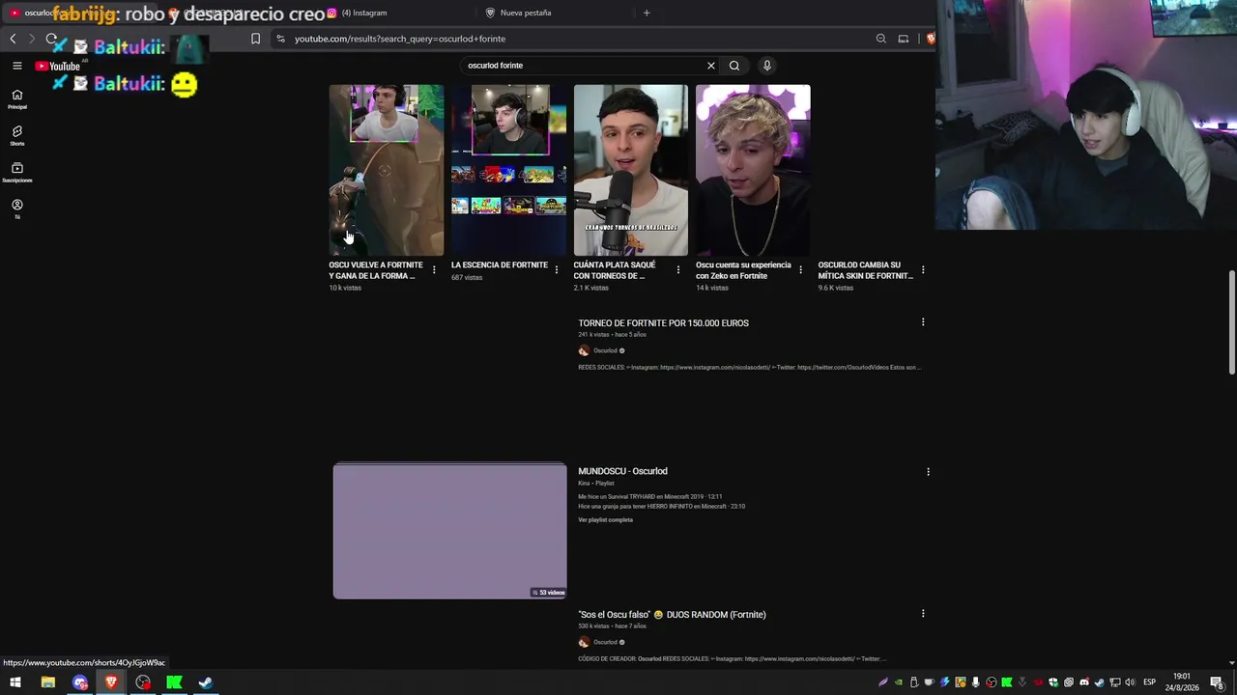Open Principal in the YouTube sidebar

click(x=17, y=98)
